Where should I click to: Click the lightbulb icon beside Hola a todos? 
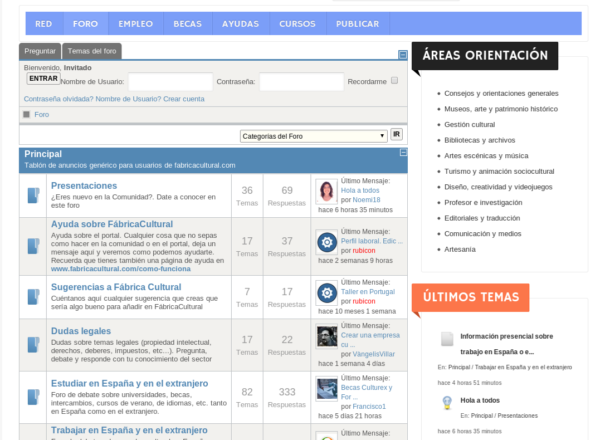(447, 403)
